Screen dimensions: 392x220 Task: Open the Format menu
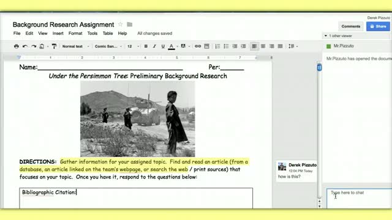75,33
